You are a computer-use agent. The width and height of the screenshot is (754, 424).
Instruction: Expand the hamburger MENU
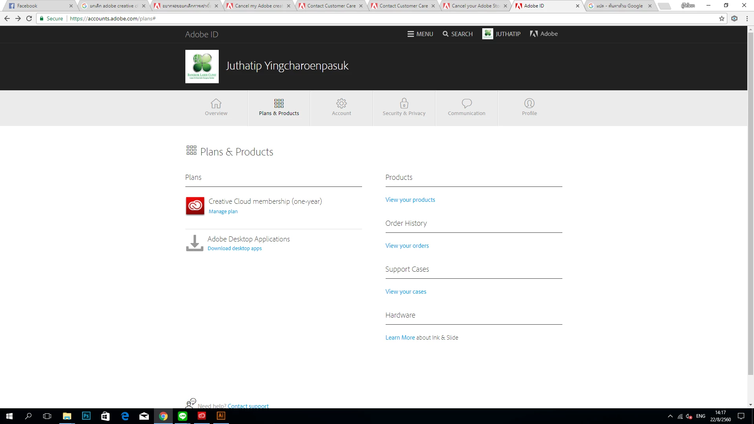coord(420,34)
